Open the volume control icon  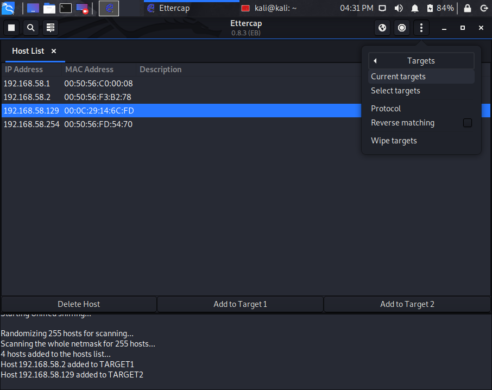pyautogui.click(x=399, y=8)
